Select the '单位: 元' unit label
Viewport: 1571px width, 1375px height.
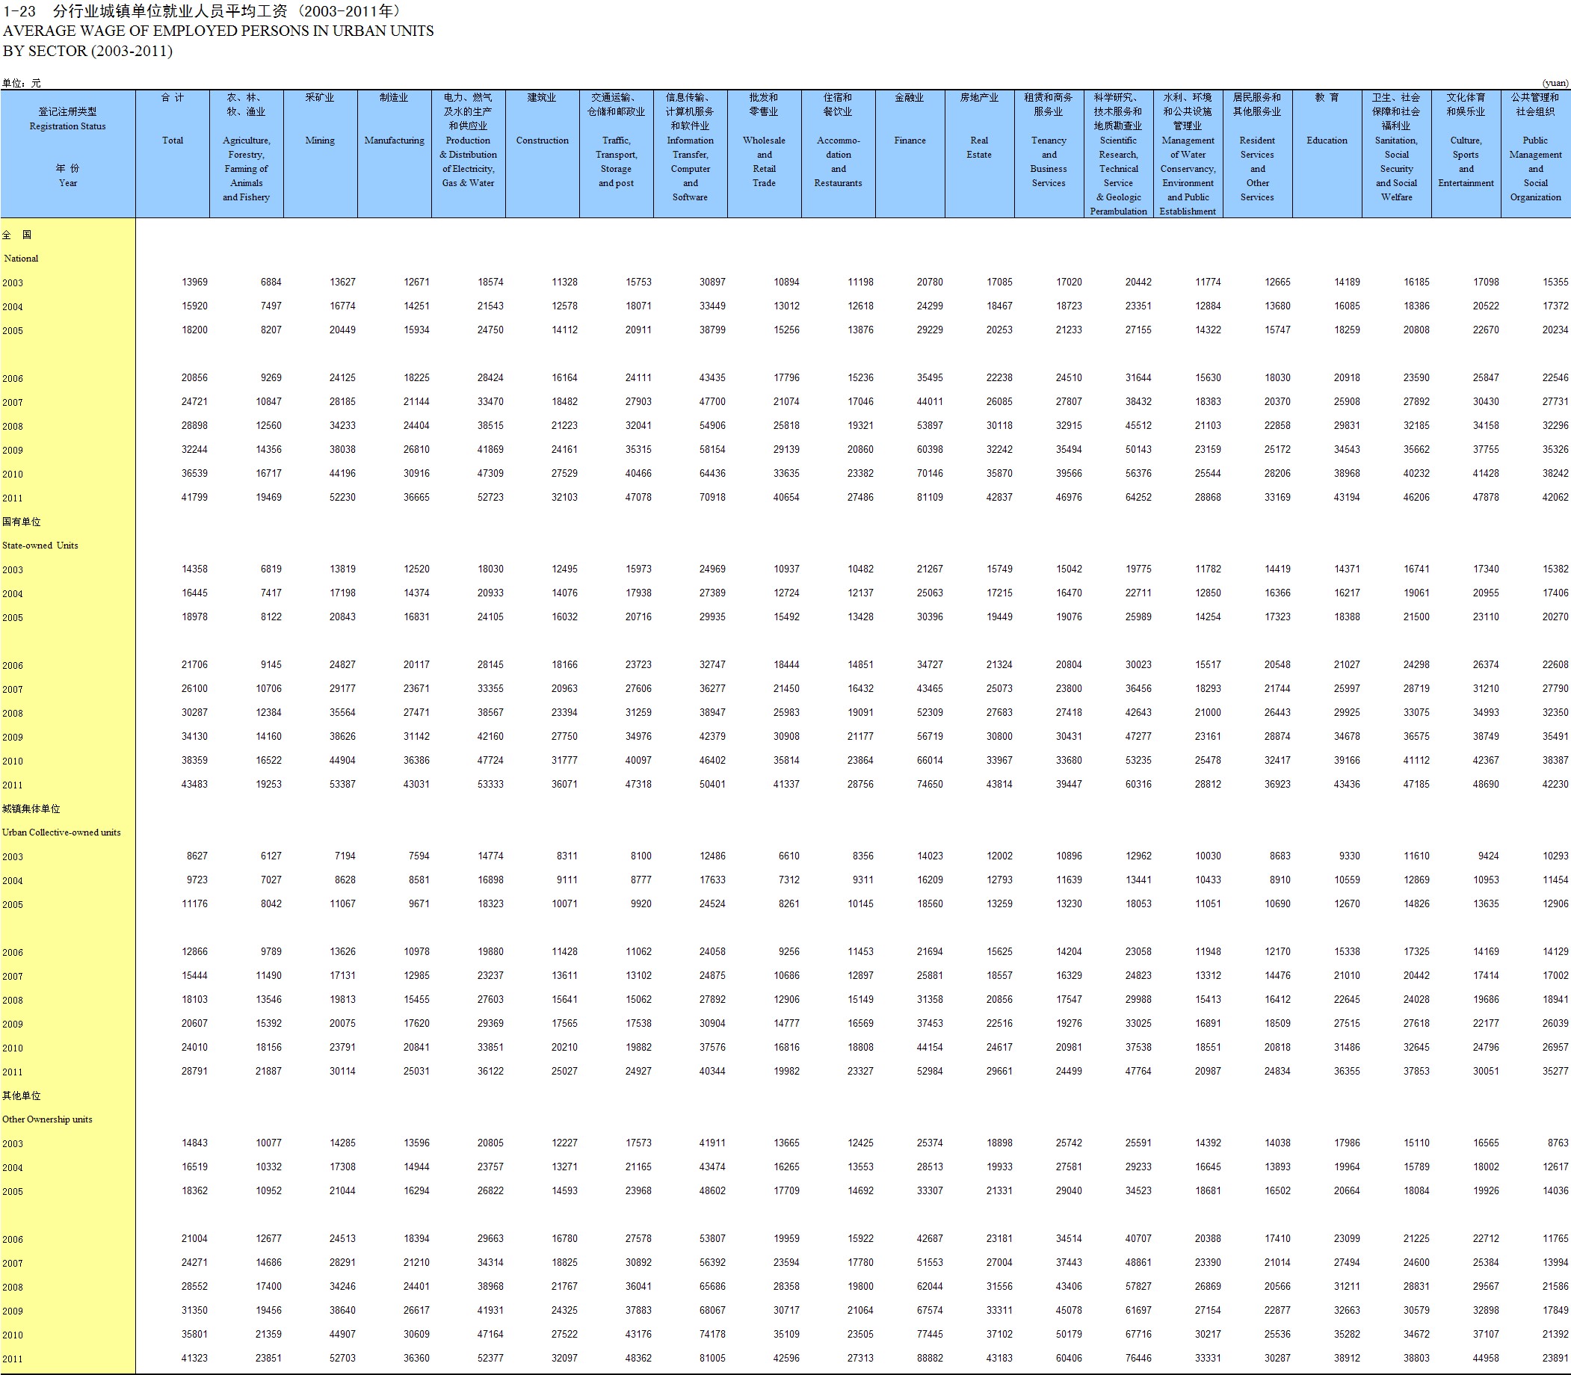[x=22, y=83]
